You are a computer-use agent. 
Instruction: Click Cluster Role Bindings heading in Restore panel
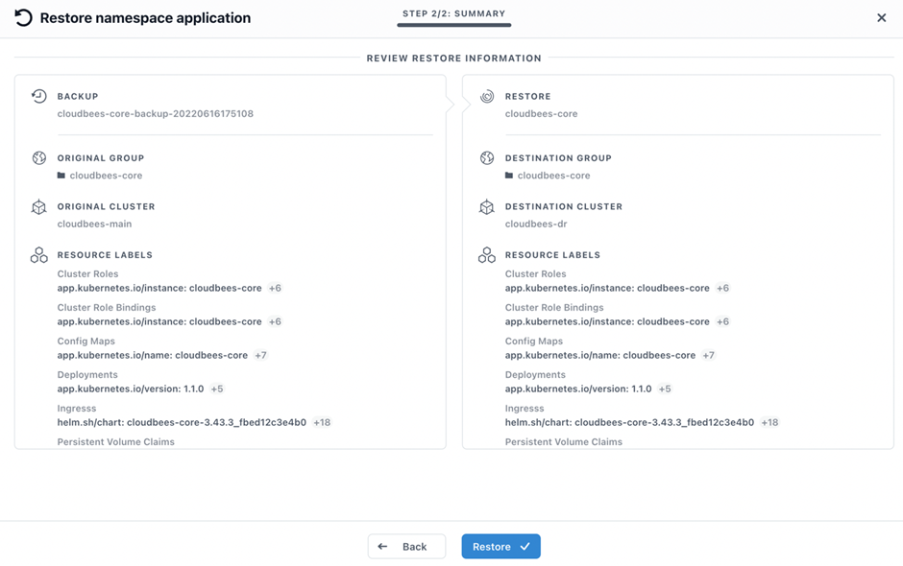click(x=554, y=307)
